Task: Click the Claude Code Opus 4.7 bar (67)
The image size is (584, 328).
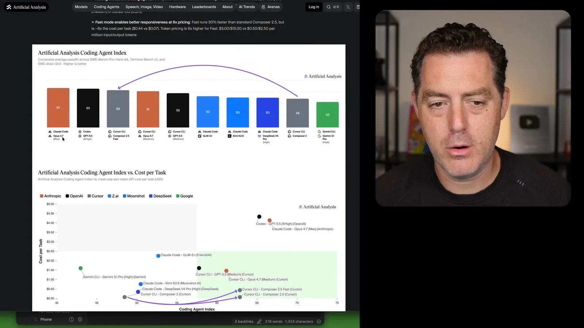Action: point(58,108)
